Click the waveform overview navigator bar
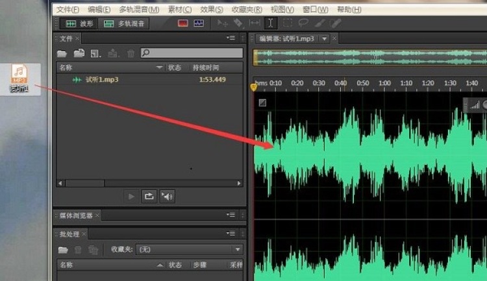This screenshot has height=281, width=487. click(370, 58)
